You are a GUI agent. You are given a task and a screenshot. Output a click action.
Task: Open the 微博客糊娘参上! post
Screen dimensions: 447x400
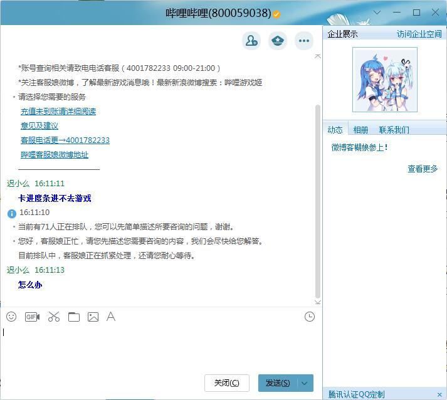[x=359, y=147]
